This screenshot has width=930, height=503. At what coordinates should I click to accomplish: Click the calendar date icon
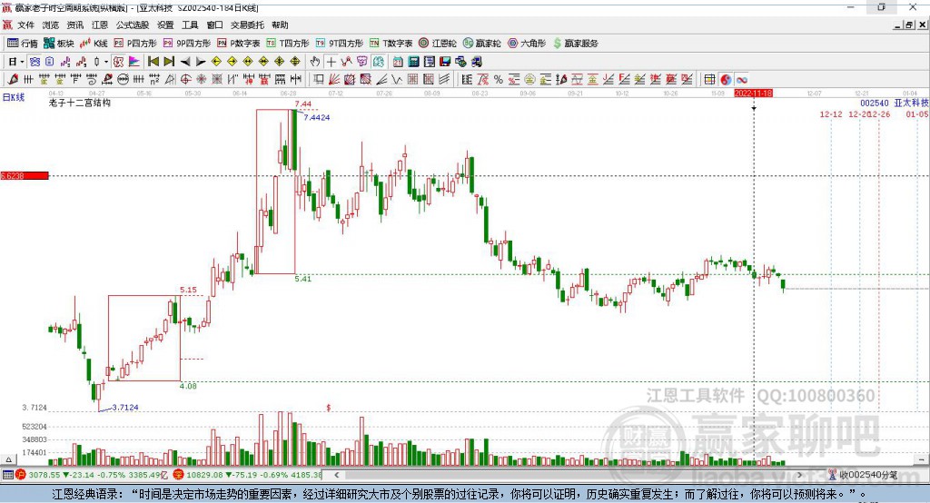pyautogui.click(x=398, y=62)
